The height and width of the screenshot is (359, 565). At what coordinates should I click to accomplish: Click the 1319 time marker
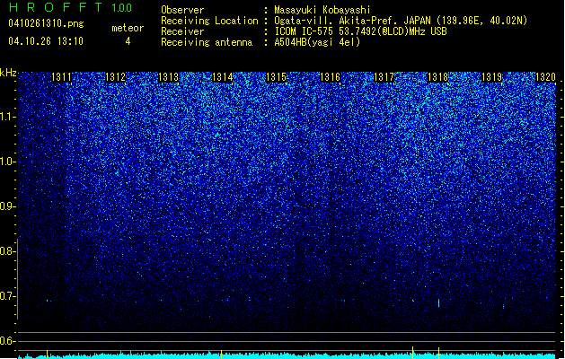492,77
